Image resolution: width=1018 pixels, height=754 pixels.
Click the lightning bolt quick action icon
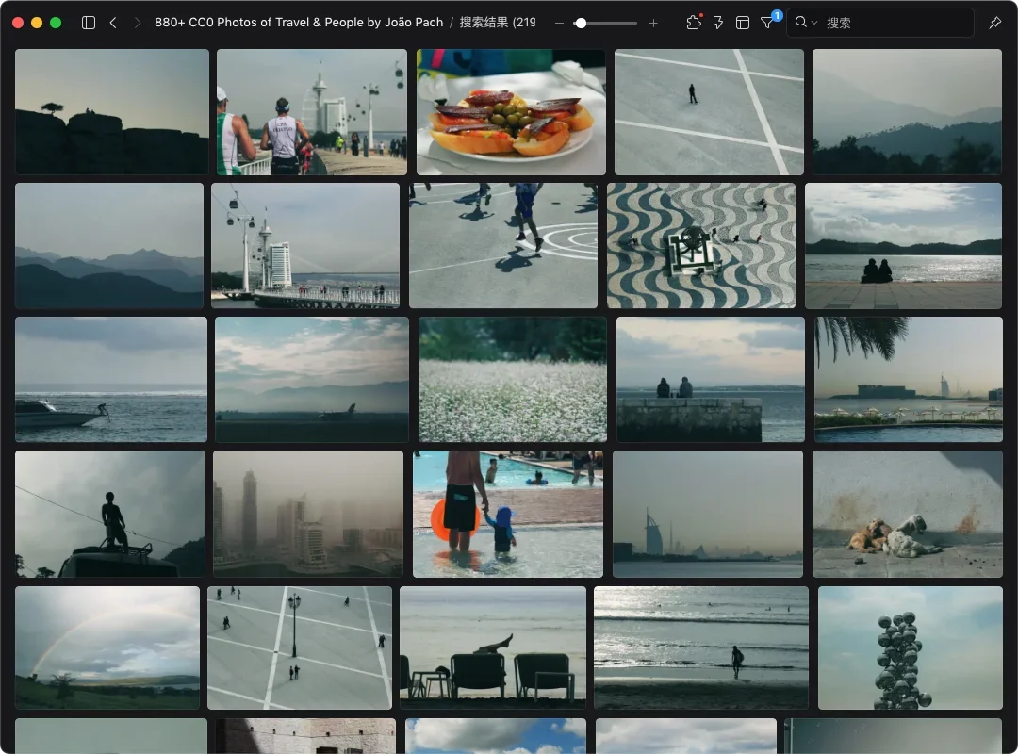718,23
